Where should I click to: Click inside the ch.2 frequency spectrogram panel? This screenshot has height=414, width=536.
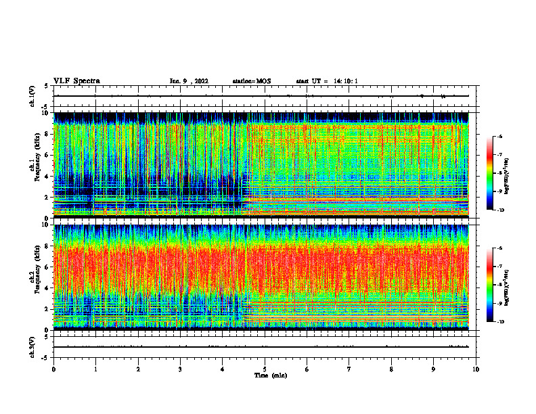coord(261,277)
